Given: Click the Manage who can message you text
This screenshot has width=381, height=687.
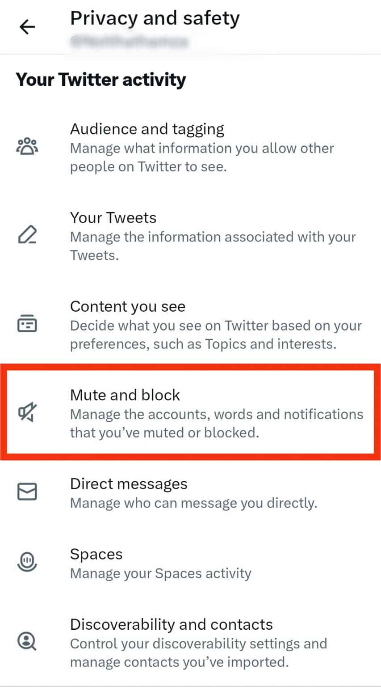Looking at the screenshot, I should 193,503.
